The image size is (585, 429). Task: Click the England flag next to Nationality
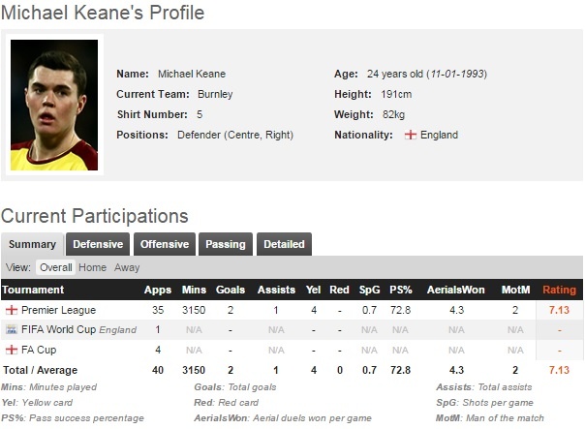click(x=411, y=135)
